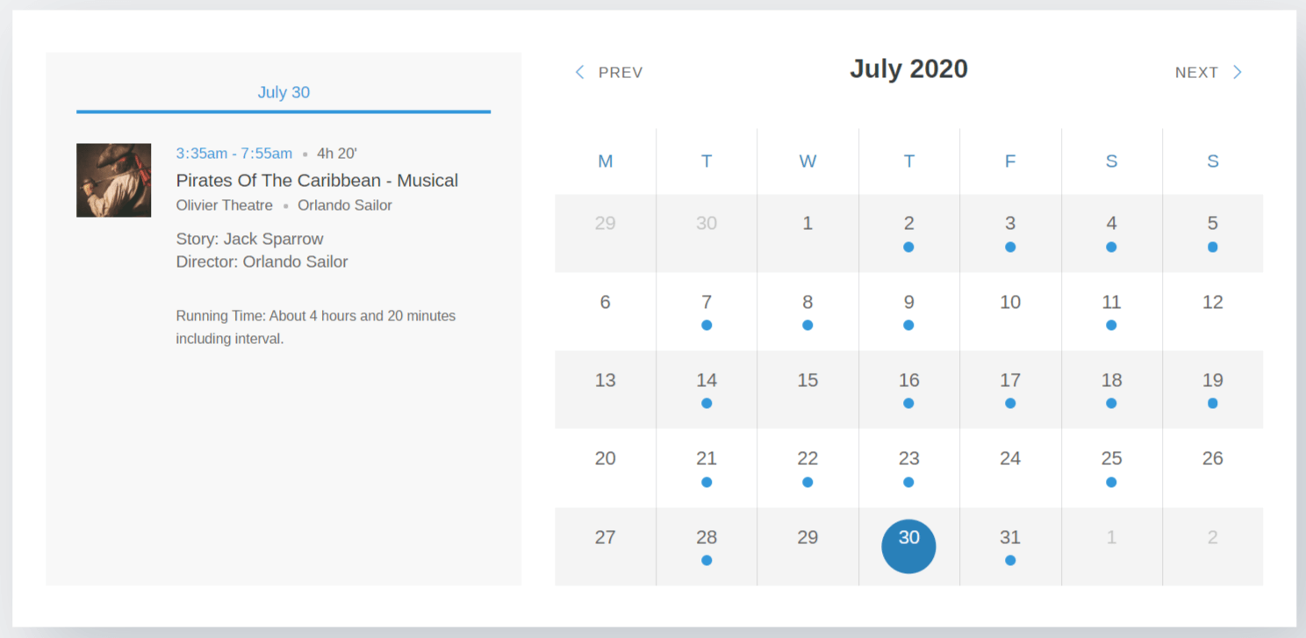
Task: Click the blue event dot under July 28
Action: tap(707, 560)
